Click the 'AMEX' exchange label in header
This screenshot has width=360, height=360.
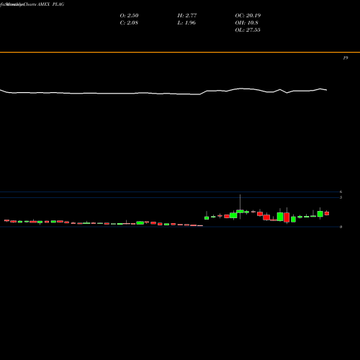coord(43,4)
